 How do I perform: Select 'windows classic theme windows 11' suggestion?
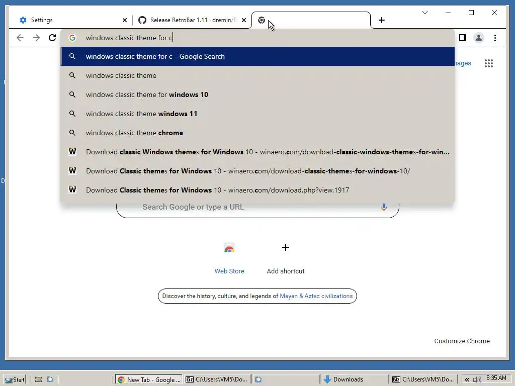[x=257, y=114]
